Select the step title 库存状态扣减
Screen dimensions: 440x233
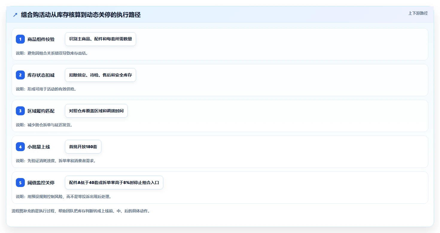(x=41, y=75)
